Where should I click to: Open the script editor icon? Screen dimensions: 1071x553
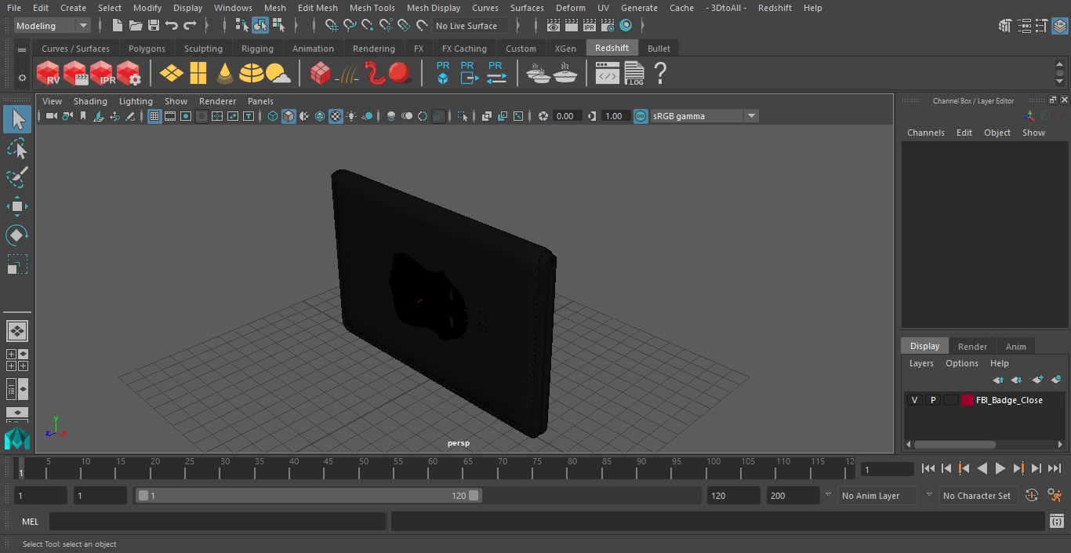point(1057,522)
